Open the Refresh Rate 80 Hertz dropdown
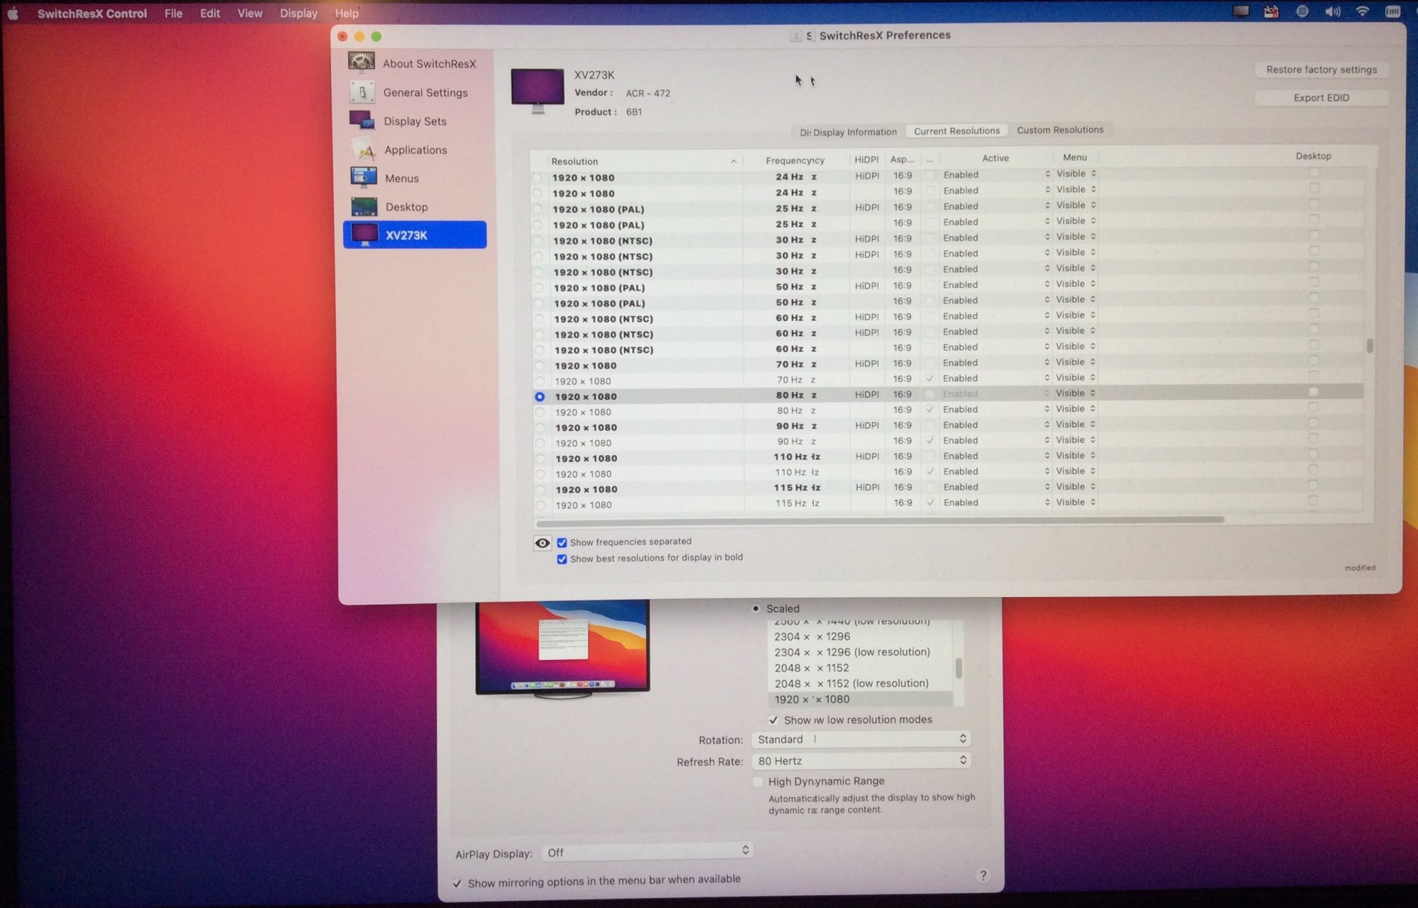This screenshot has height=908, width=1418. 861,761
